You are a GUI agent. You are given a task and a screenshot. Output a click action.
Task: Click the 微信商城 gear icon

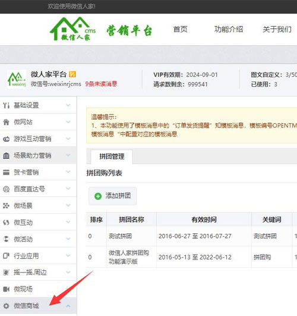click(6, 306)
